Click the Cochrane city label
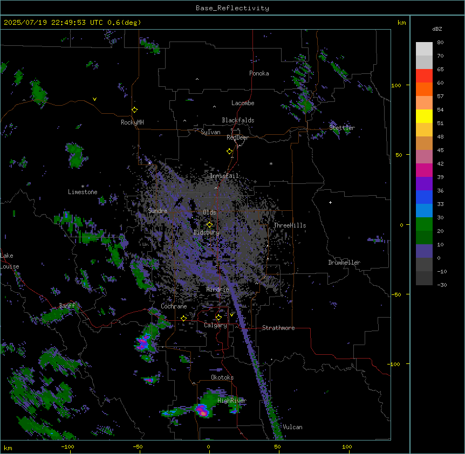 174,306
